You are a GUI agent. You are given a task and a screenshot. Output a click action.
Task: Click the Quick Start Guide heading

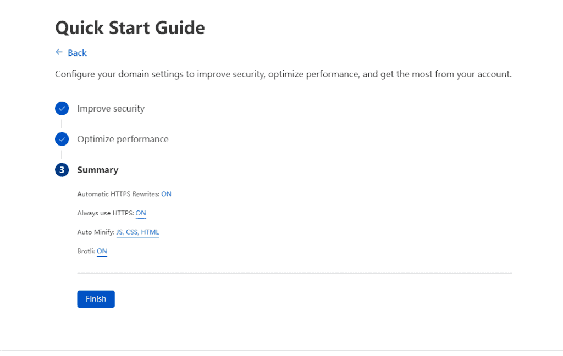click(130, 27)
